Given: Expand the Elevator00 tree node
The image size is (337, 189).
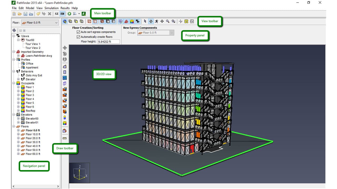Looking at the screenshot, I should click(x=18, y=119).
